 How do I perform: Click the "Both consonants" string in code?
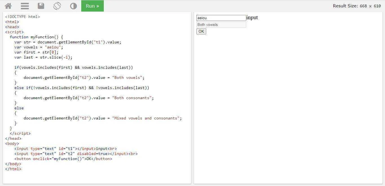132,98
